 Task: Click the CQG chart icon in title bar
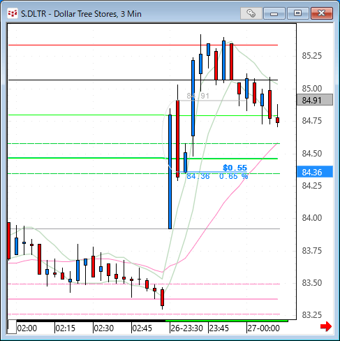[x=13, y=13]
